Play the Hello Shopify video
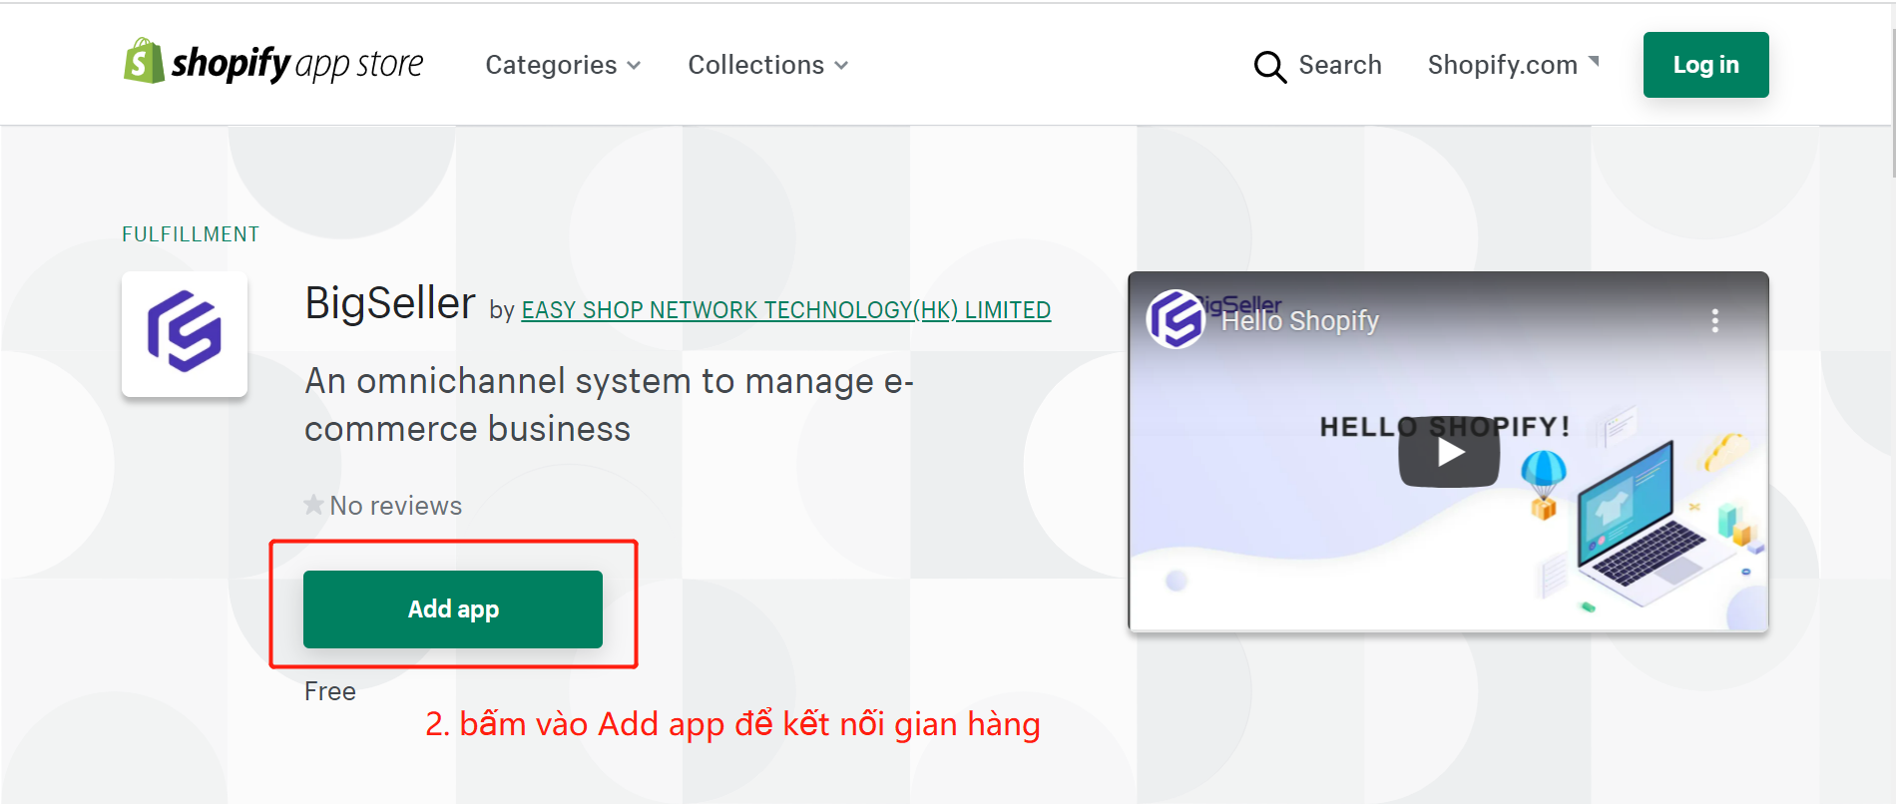This screenshot has width=1896, height=804. 1448,452
